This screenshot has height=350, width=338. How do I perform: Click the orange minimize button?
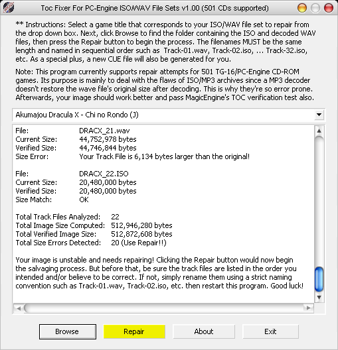302,8
